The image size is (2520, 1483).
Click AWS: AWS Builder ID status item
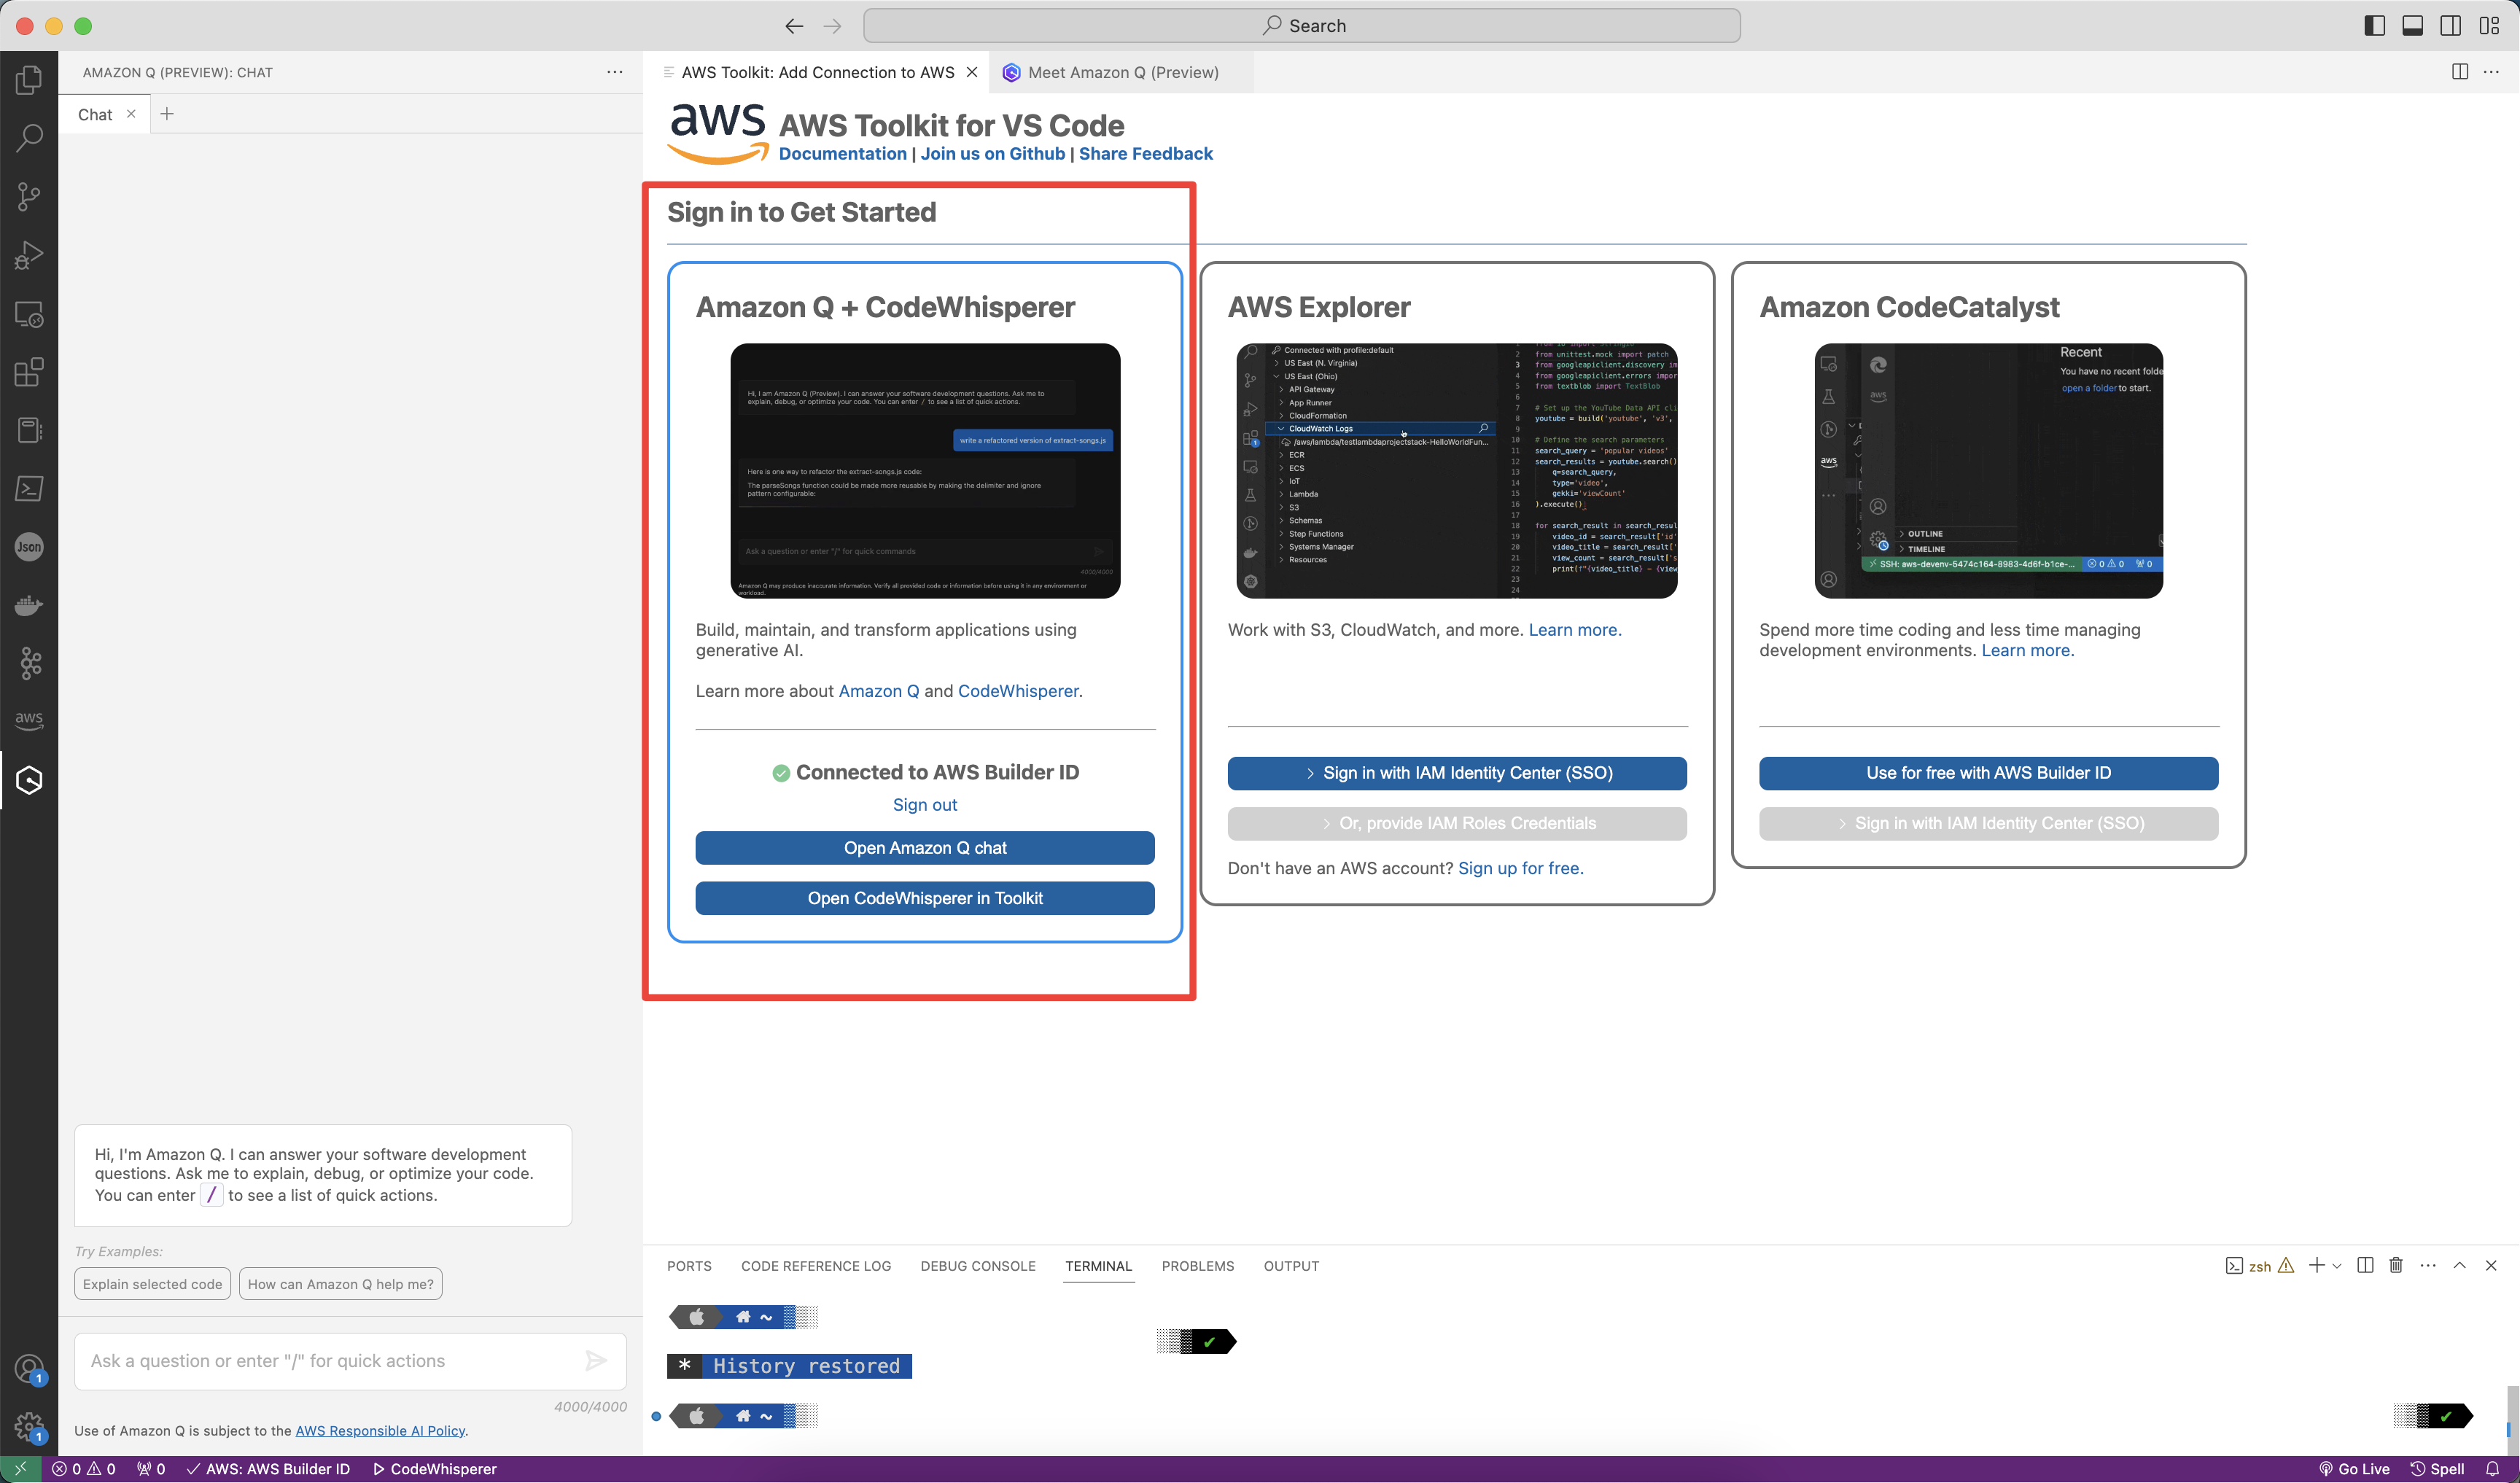coord(268,1469)
